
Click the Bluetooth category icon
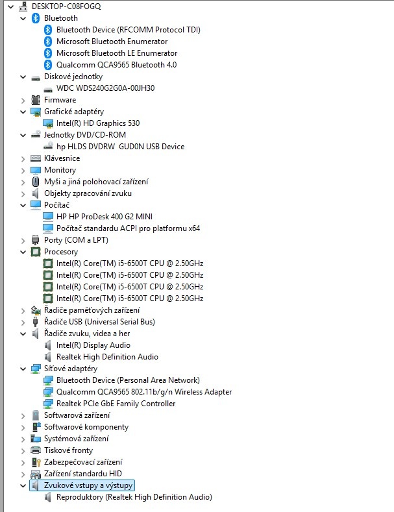coord(36,18)
